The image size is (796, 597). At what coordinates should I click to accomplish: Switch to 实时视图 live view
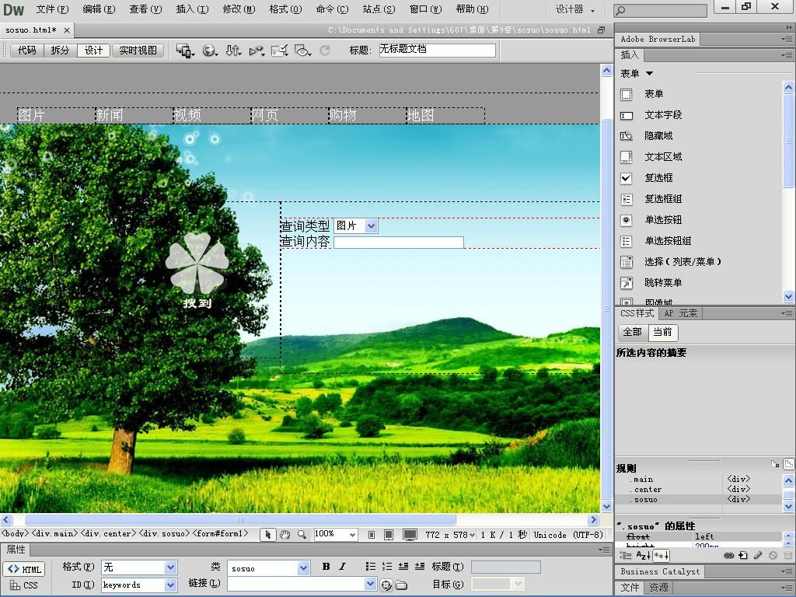(x=138, y=51)
